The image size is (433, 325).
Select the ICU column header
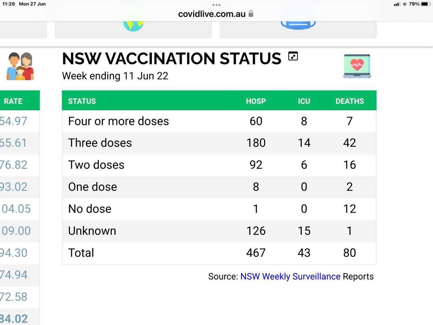pyautogui.click(x=304, y=101)
